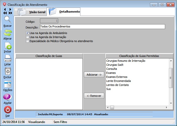Screen dimensions: 177x126
Task: Uncheck Usa na Agenda do Ambulatório
Action: pos(28,33)
